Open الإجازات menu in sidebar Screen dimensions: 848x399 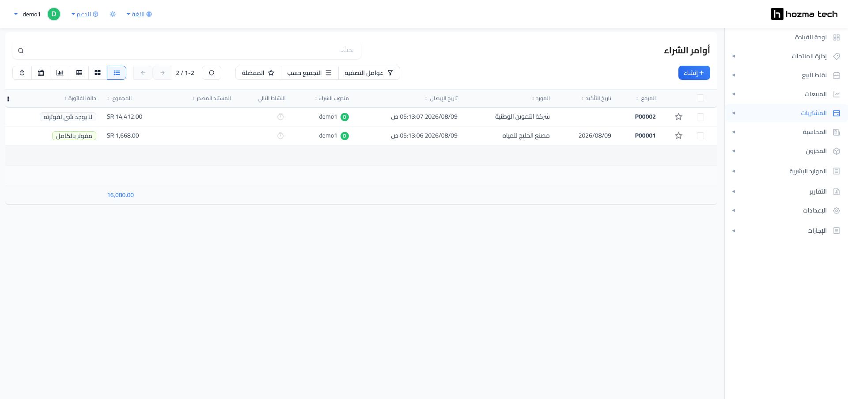pos(817,231)
